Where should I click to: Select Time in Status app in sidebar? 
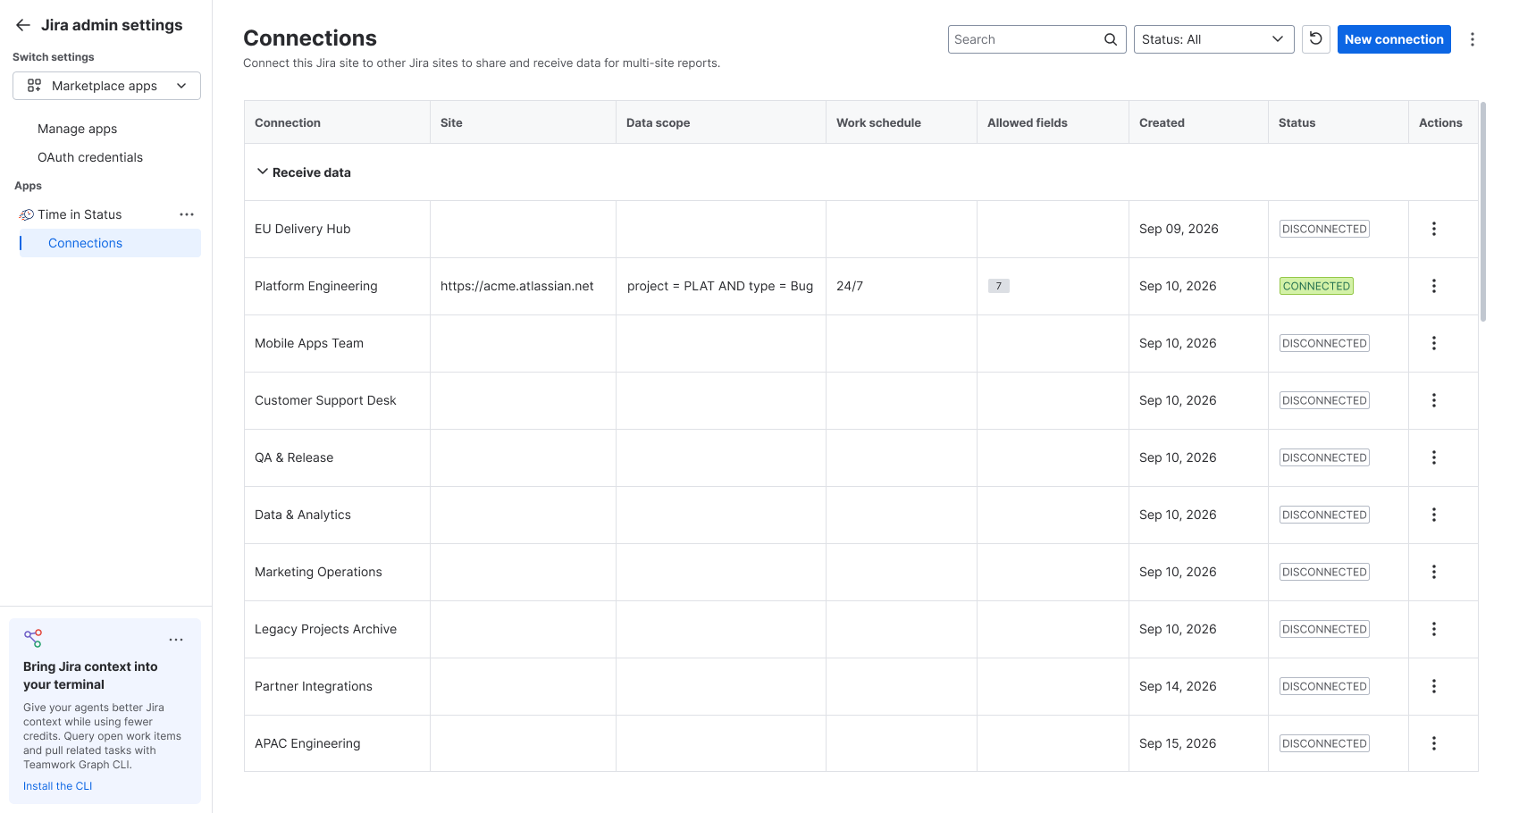point(80,214)
